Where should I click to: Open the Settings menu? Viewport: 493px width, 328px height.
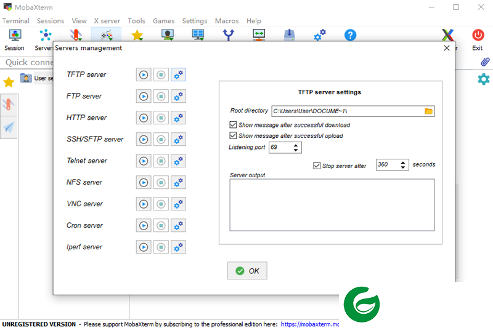point(195,21)
